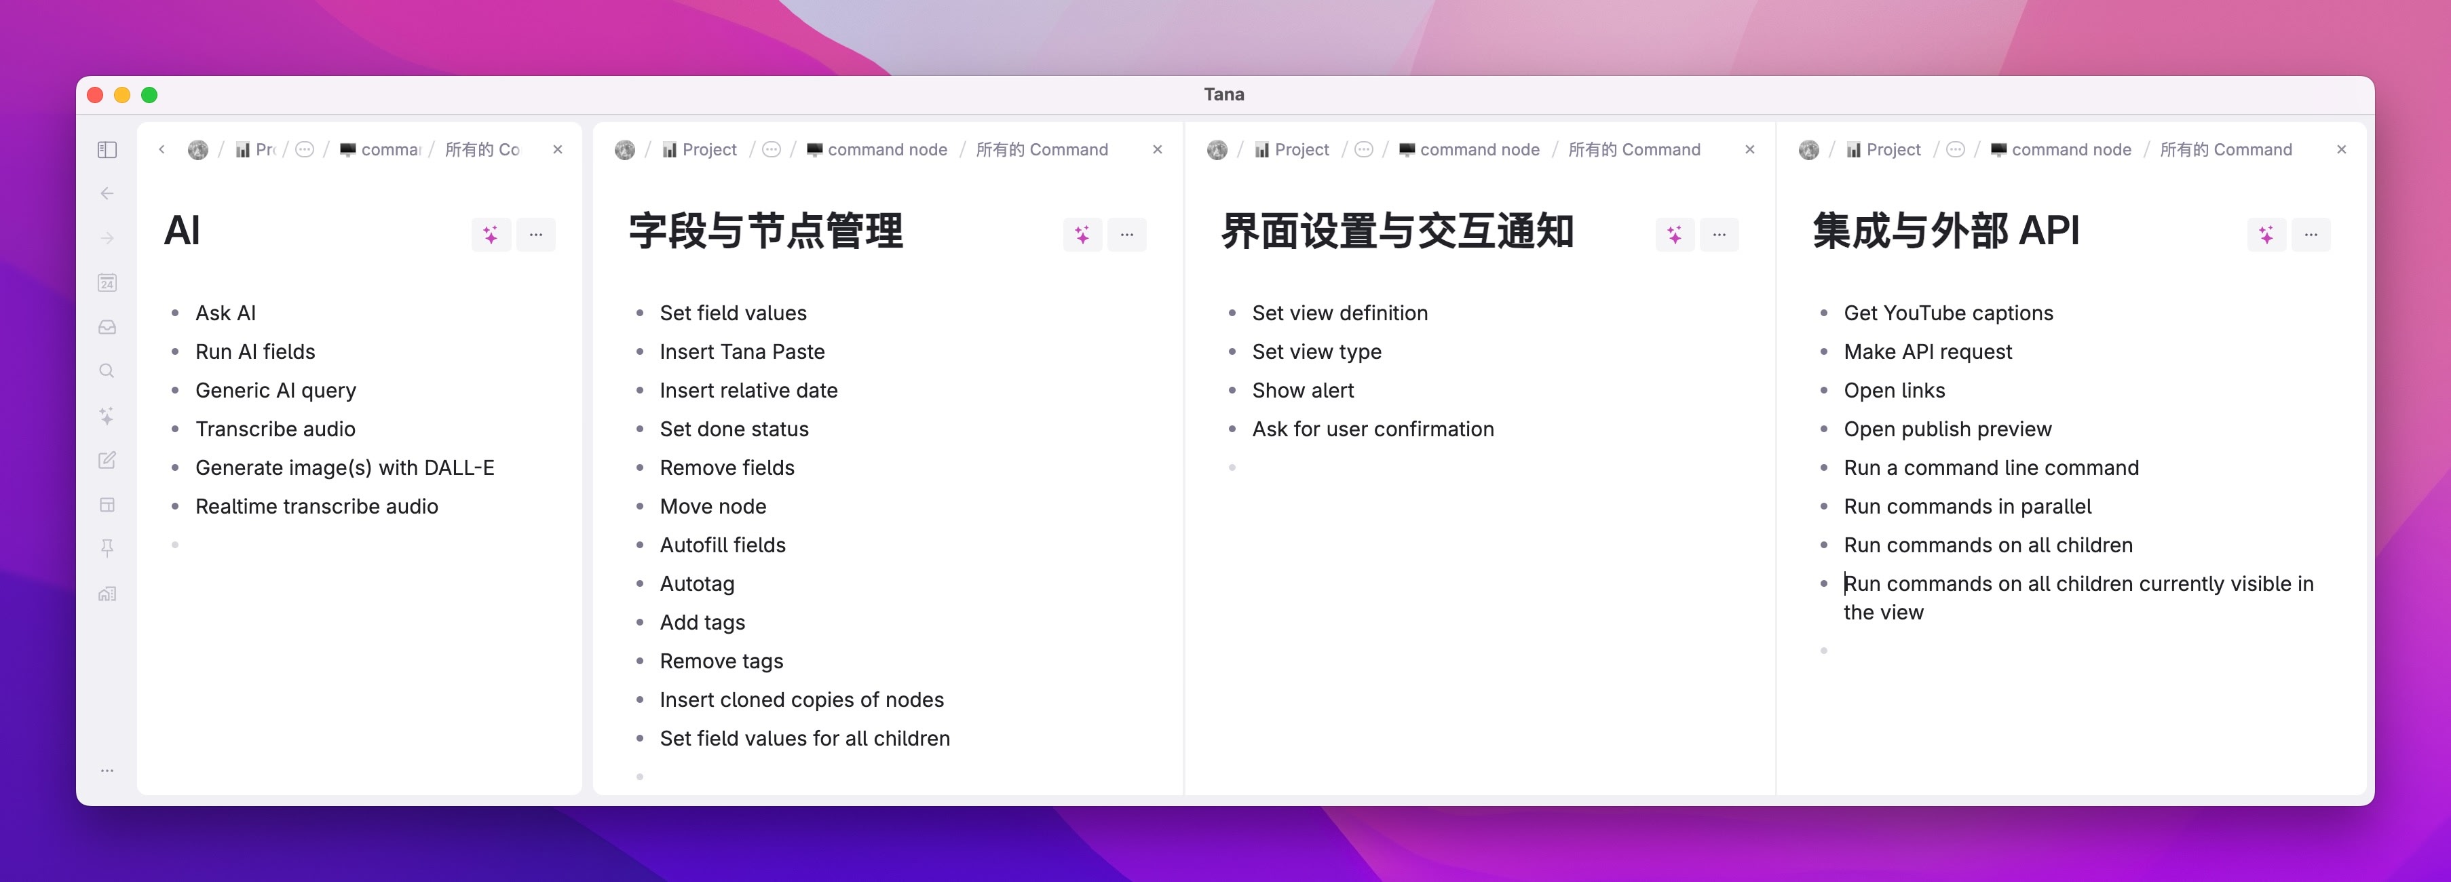2451x882 pixels.
Task: Click workspace avatar in 集成与外部 API breadcrumb
Action: point(1809,149)
